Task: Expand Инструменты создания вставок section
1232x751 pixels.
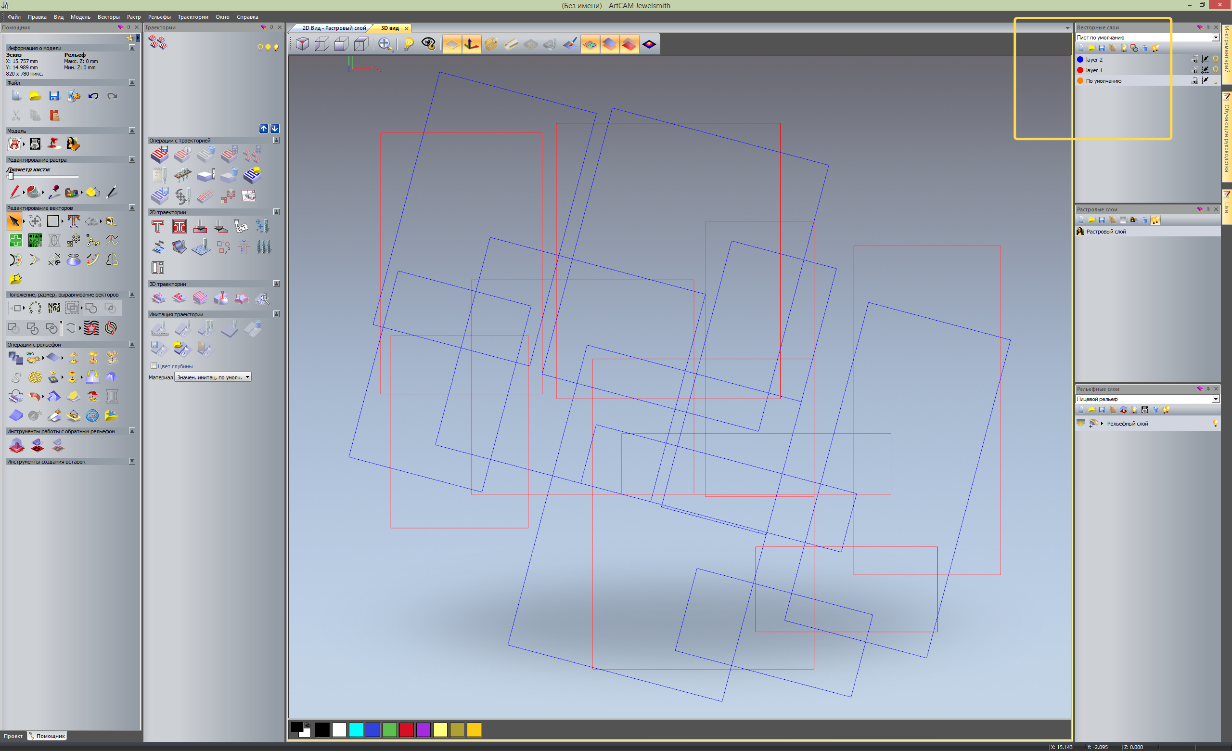Action: 132,462
